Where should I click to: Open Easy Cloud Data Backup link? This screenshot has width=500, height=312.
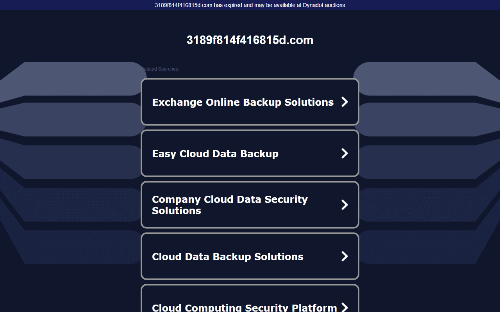[250, 153]
